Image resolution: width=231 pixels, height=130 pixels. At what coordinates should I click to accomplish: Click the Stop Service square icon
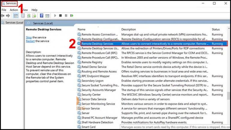60,15
